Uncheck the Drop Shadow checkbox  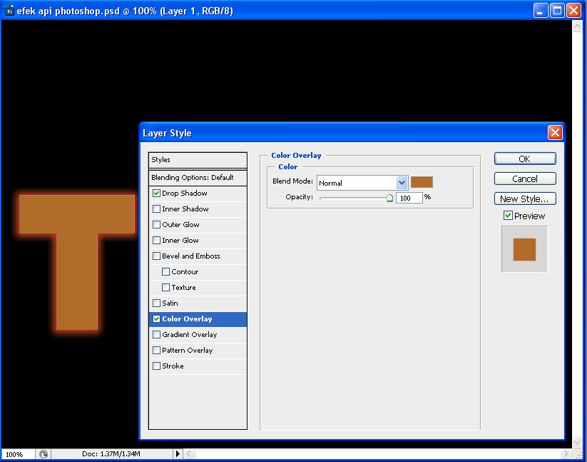click(x=156, y=194)
